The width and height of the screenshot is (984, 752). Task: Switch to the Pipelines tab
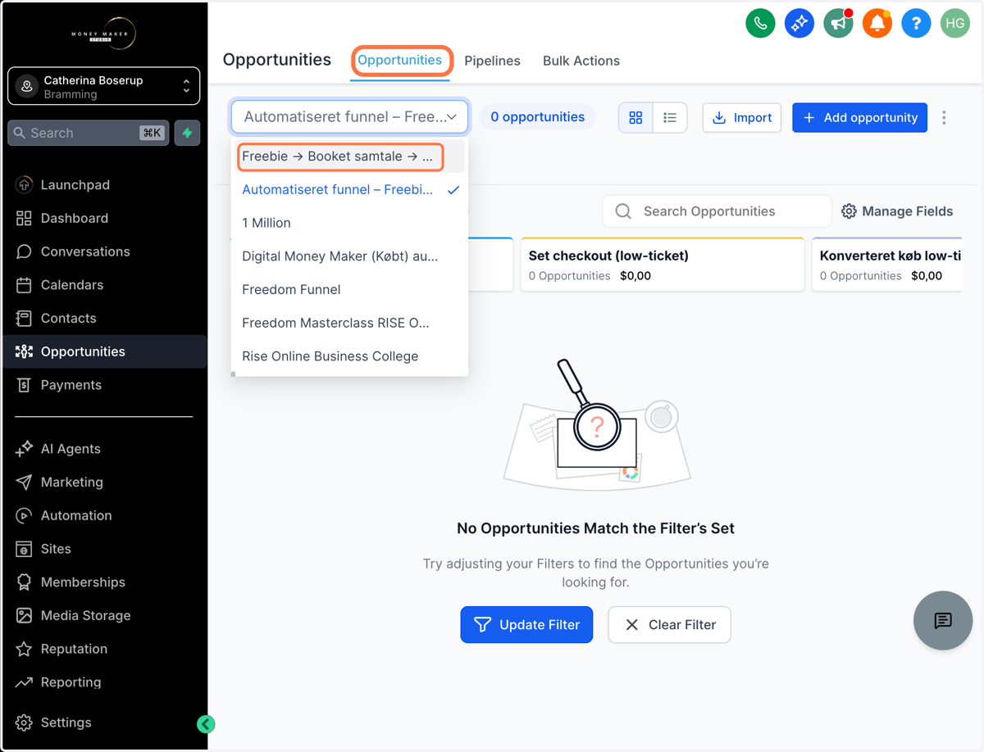coord(492,61)
